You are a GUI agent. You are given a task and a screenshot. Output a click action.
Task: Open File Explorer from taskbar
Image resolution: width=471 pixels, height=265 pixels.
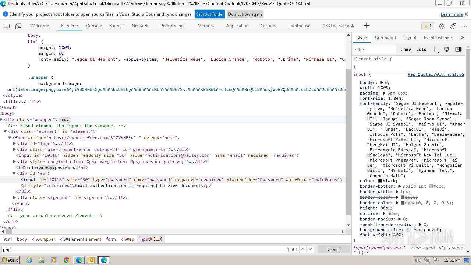pyautogui.click(x=42, y=260)
